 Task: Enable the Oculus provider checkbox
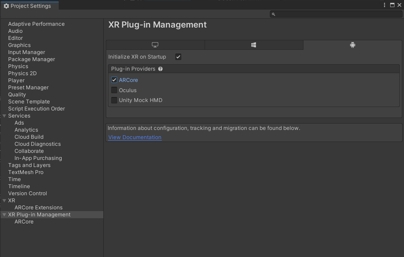click(x=114, y=90)
